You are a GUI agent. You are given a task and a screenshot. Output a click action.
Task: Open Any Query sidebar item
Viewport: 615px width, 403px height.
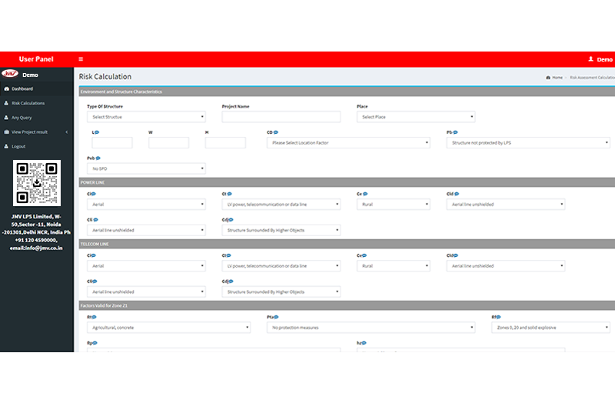pyautogui.click(x=36, y=118)
